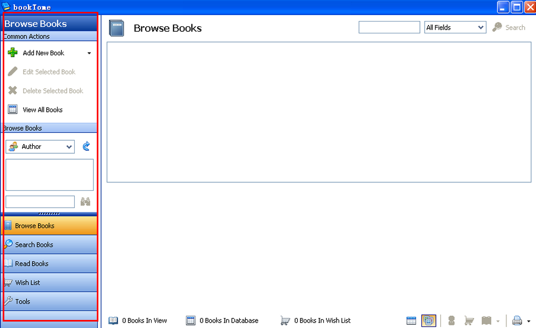The width and height of the screenshot is (536, 328).
Task: Click the open book icon by Books In View
Action: tap(113, 320)
